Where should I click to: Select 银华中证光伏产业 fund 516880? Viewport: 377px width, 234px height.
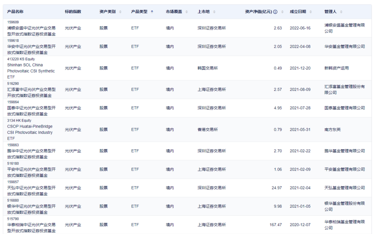pos(31,209)
